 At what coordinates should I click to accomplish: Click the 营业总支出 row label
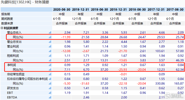pos(14,42)
